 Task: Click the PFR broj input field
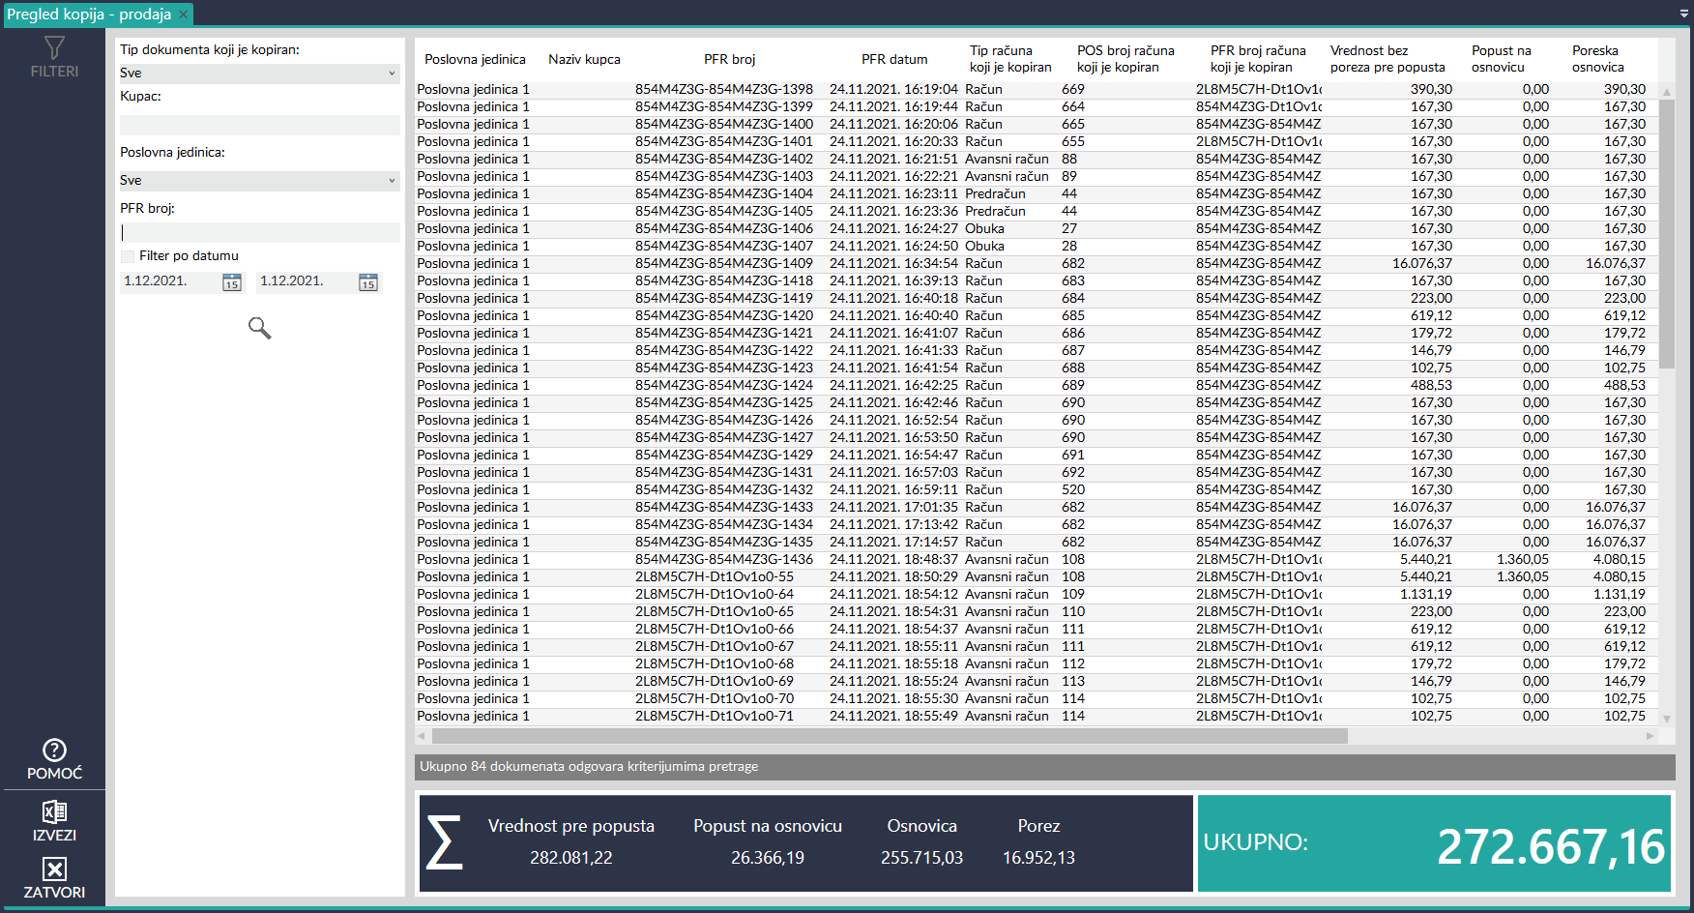259,232
